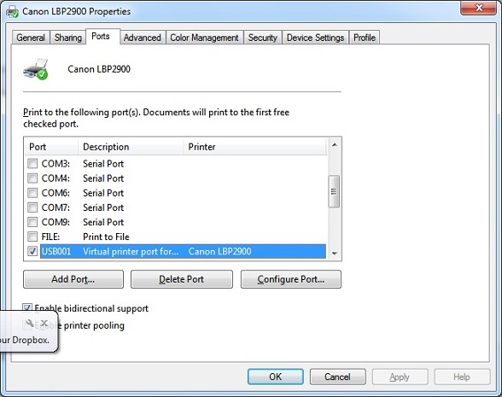Select the COM6: port name
The image size is (502, 397).
[55, 193]
